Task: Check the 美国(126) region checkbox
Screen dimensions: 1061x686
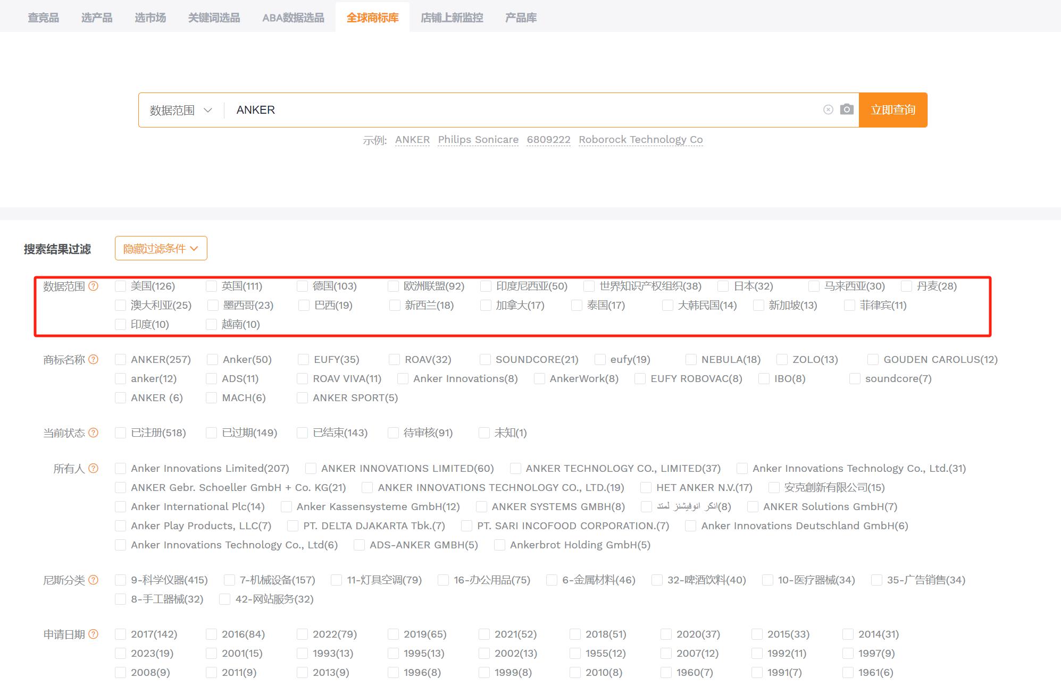Action: pyautogui.click(x=121, y=286)
